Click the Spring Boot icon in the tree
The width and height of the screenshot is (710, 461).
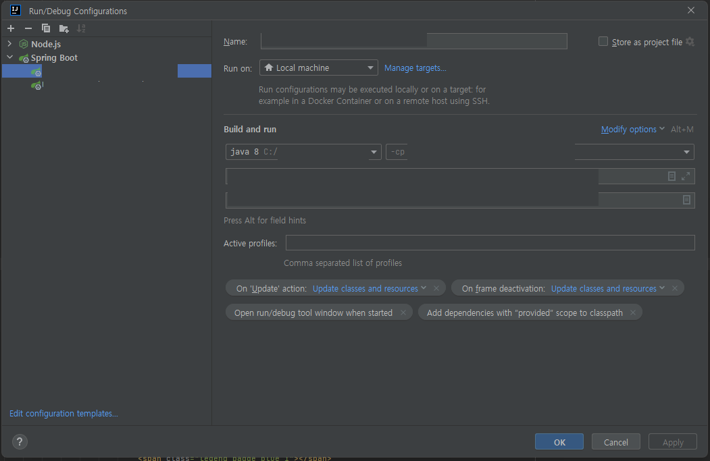24,58
